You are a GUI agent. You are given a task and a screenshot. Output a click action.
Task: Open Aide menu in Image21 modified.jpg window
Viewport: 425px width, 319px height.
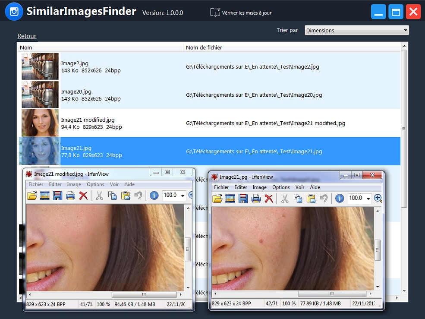129,184
